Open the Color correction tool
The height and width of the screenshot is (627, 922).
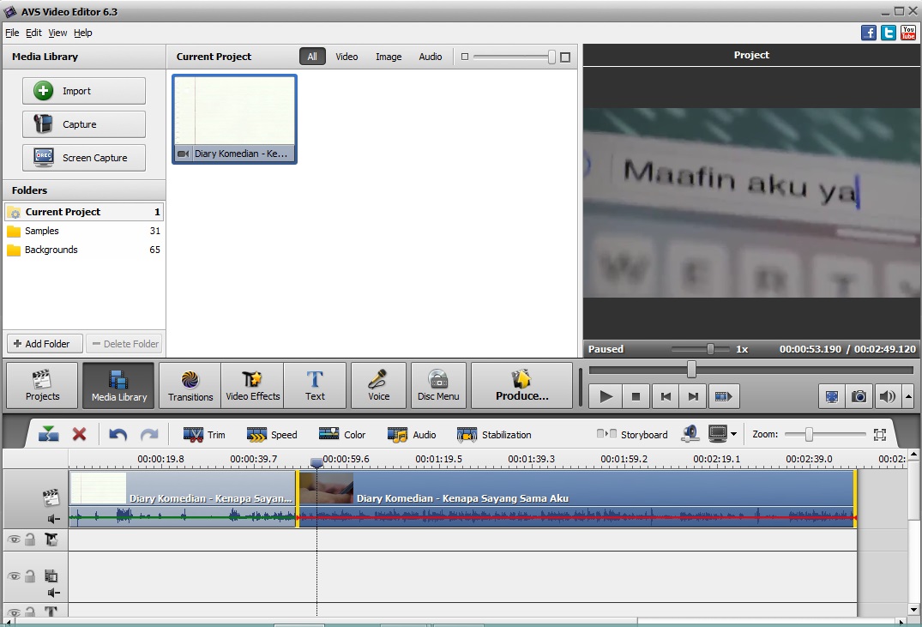(342, 435)
